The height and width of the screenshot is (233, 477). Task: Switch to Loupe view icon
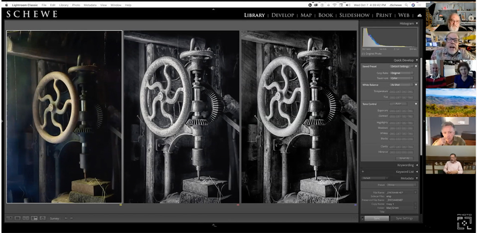coord(17,218)
